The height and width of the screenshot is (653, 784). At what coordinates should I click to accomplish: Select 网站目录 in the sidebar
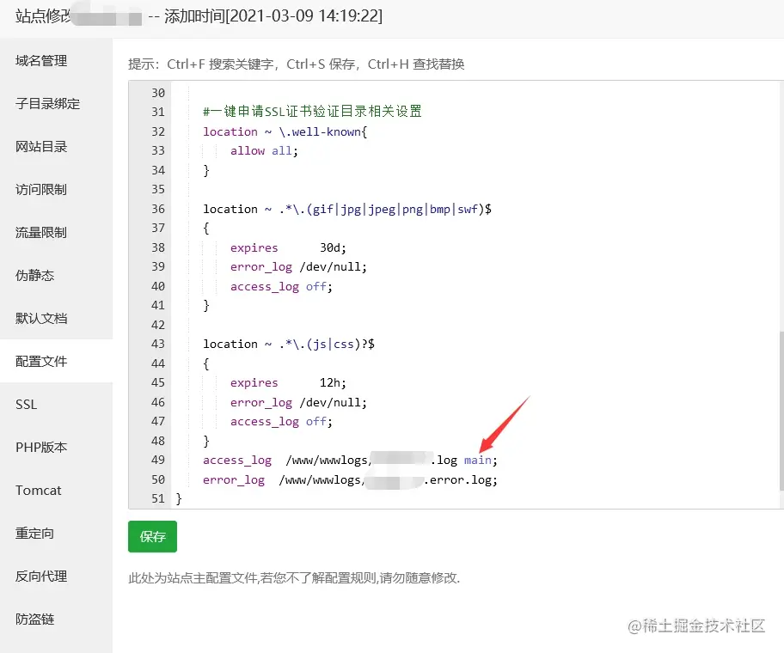(x=41, y=147)
